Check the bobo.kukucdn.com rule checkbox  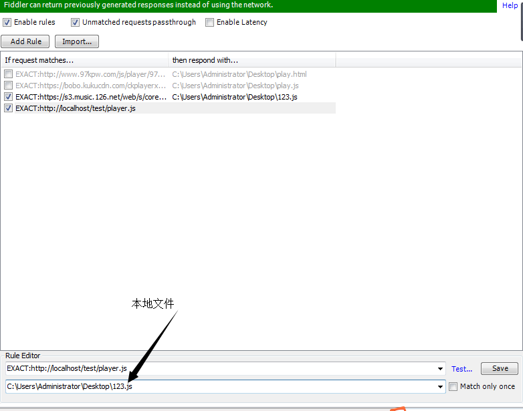[8, 86]
